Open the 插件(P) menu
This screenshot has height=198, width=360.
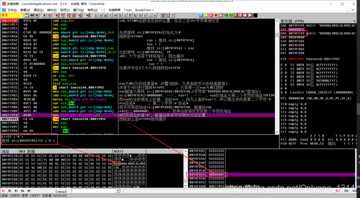point(52,10)
